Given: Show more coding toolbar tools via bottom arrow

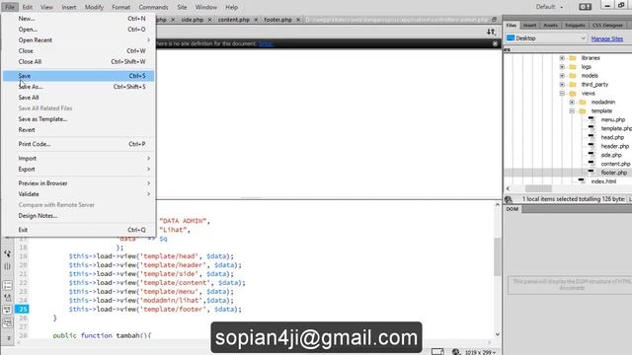Looking at the screenshot, I should 9,338.
